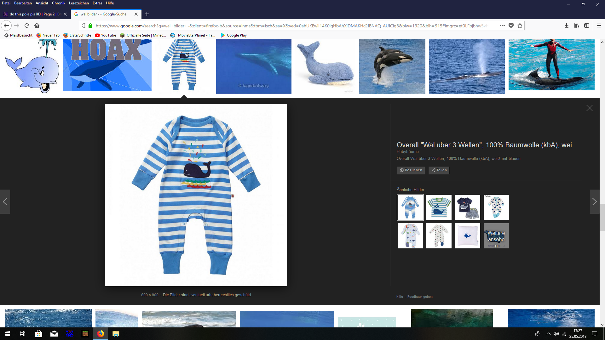Go back with the browser back arrow
This screenshot has height=340, width=605.
click(x=6, y=25)
